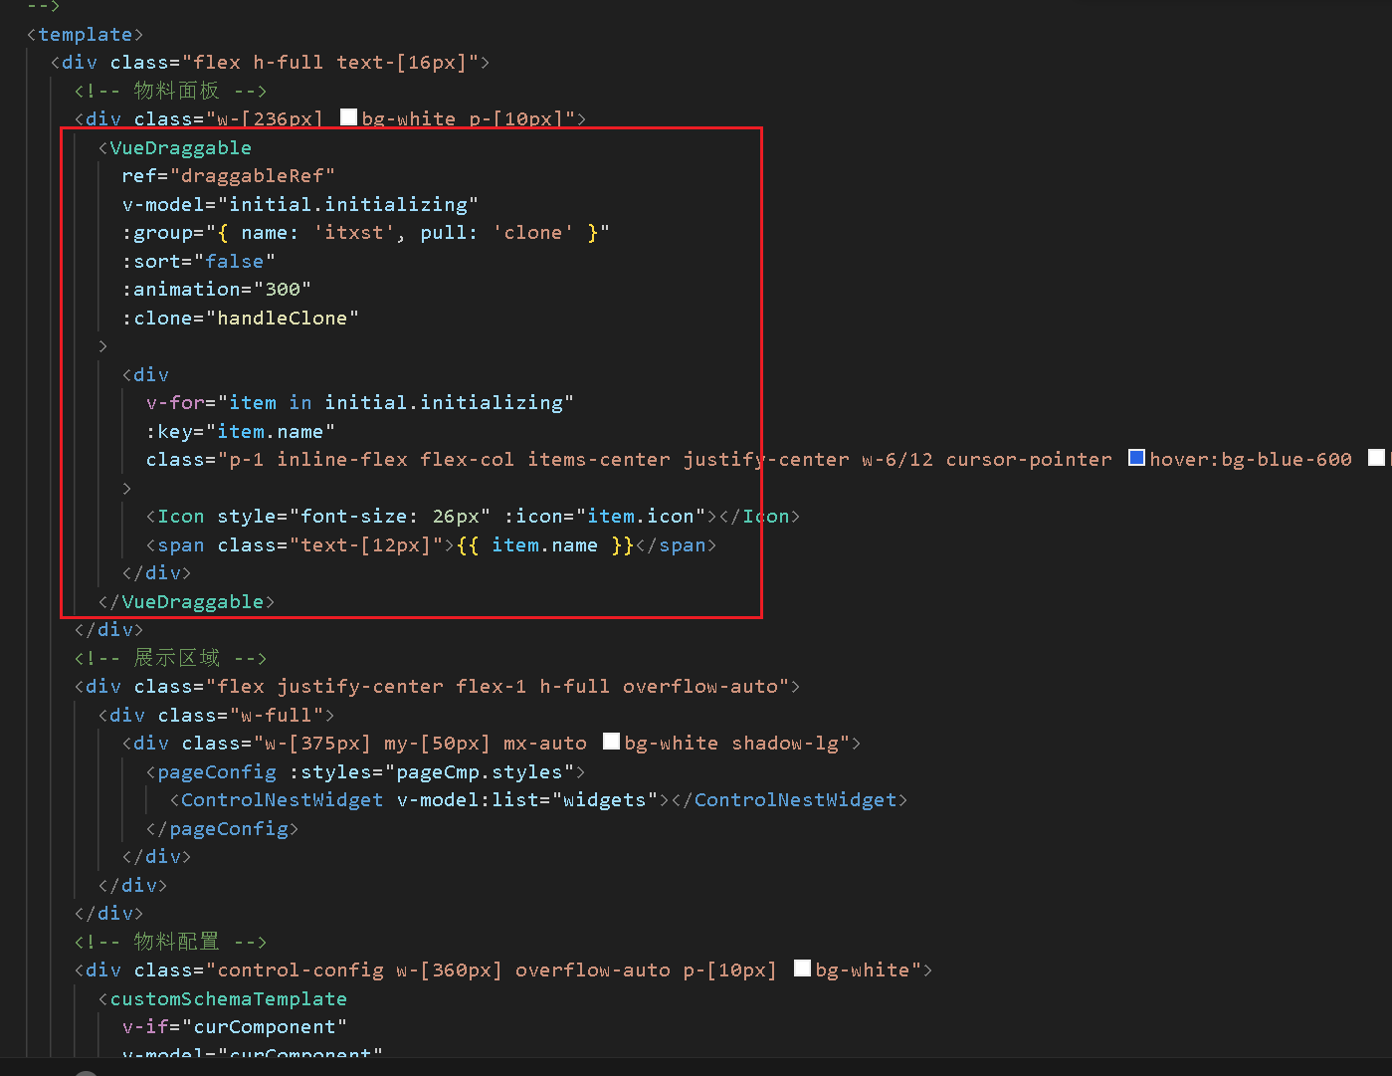Click the items-center class name

599,460
